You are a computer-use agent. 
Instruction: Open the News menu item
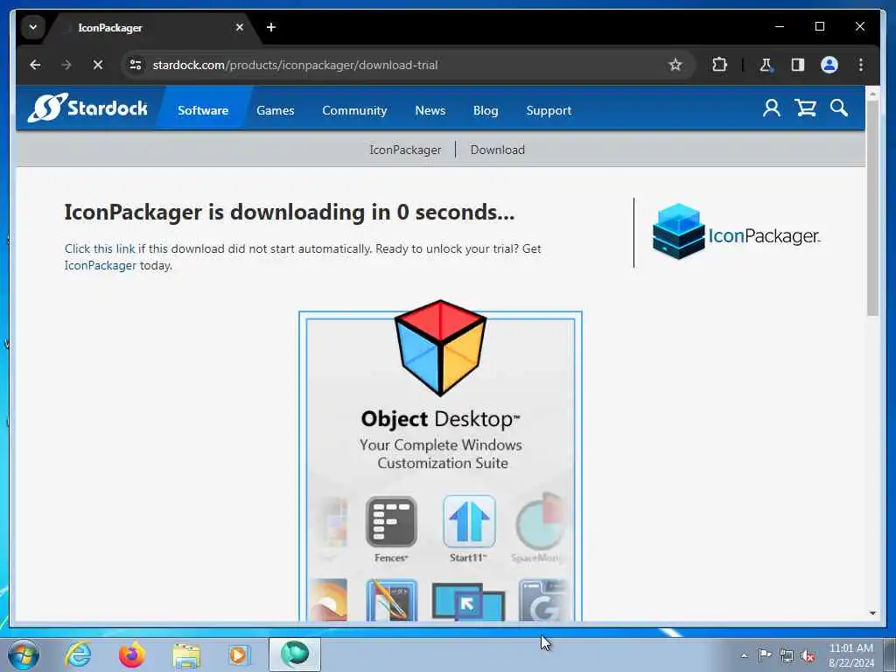click(x=430, y=110)
